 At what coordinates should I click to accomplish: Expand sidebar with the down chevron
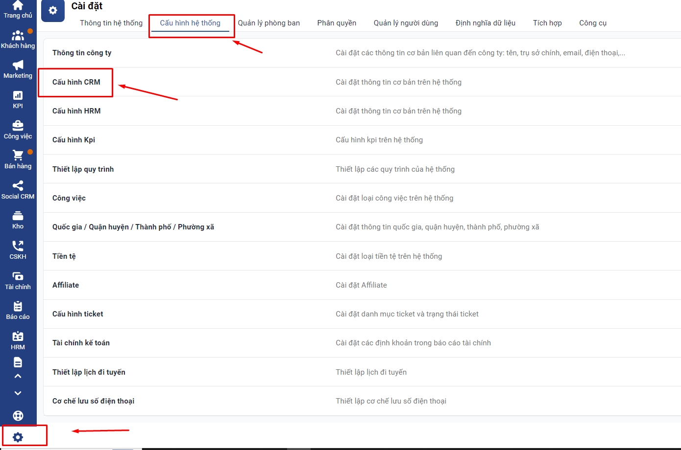pos(18,393)
